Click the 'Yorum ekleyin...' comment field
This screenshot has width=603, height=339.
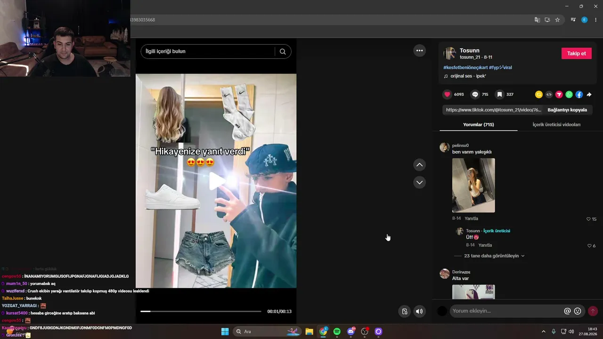[506, 311]
